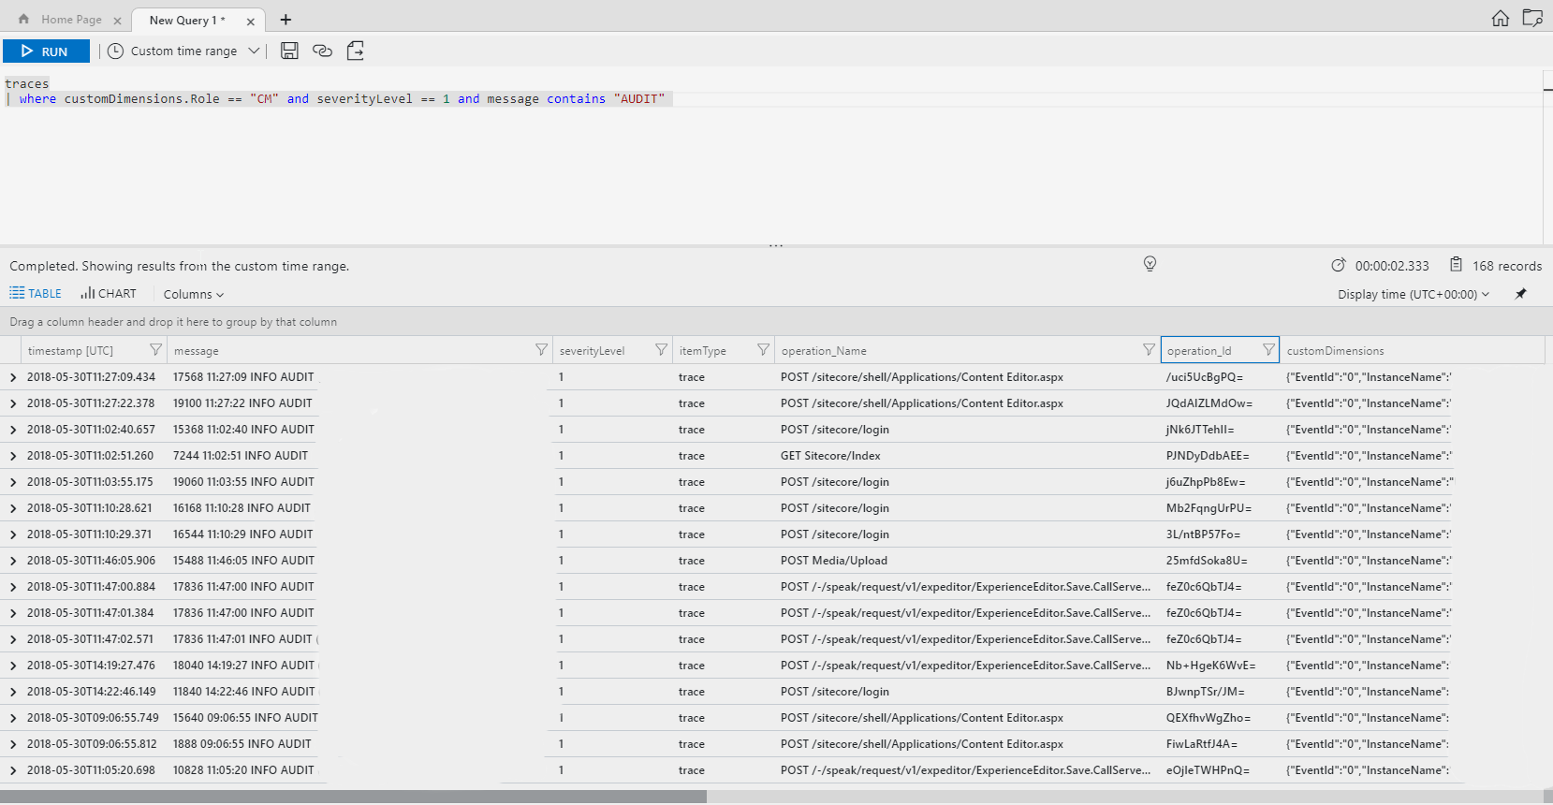The width and height of the screenshot is (1553, 805).
Task: Open filter on the timestamp column
Action: pyautogui.click(x=155, y=350)
